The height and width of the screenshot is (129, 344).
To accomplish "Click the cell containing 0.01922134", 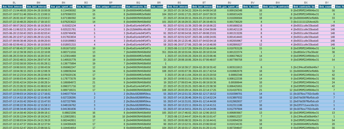I will point(64,25).
